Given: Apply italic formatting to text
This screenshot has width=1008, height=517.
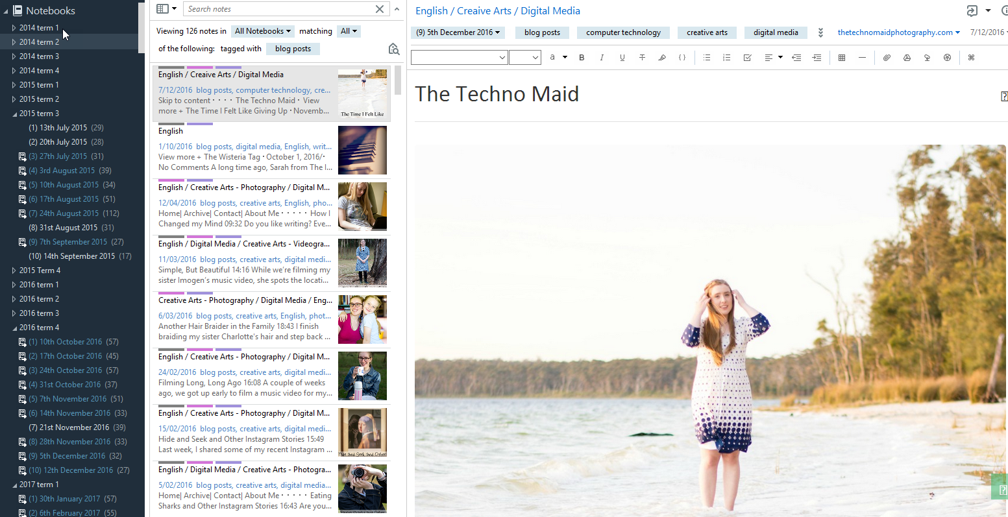Looking at the screenshot, I should [602, 58].
